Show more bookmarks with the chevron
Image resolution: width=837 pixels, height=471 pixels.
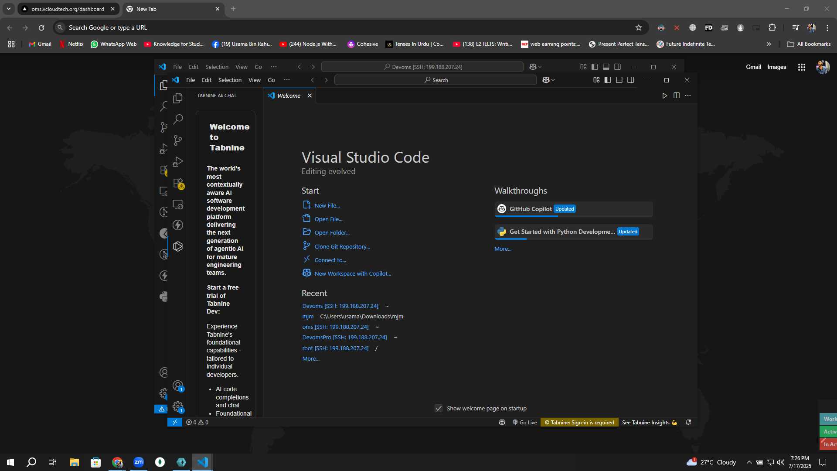pos(769,44)
